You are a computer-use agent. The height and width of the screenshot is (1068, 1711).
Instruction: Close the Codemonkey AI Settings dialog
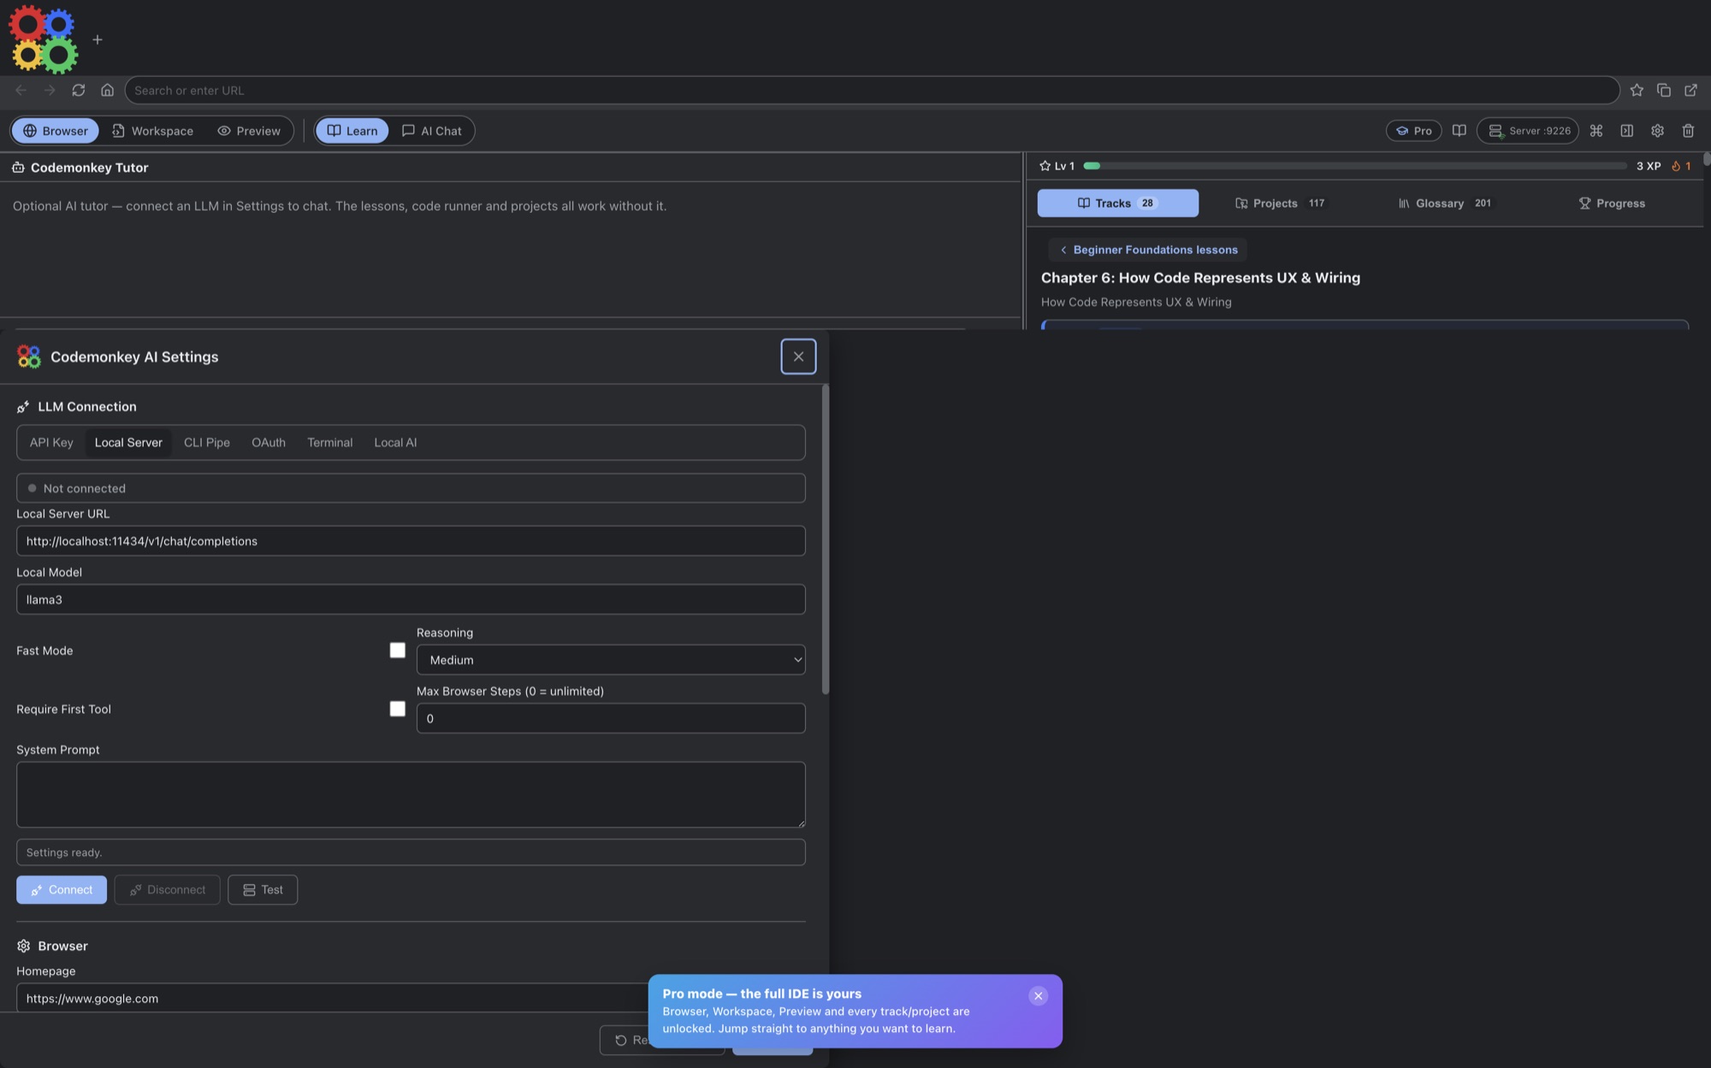(x=798, y=357)
